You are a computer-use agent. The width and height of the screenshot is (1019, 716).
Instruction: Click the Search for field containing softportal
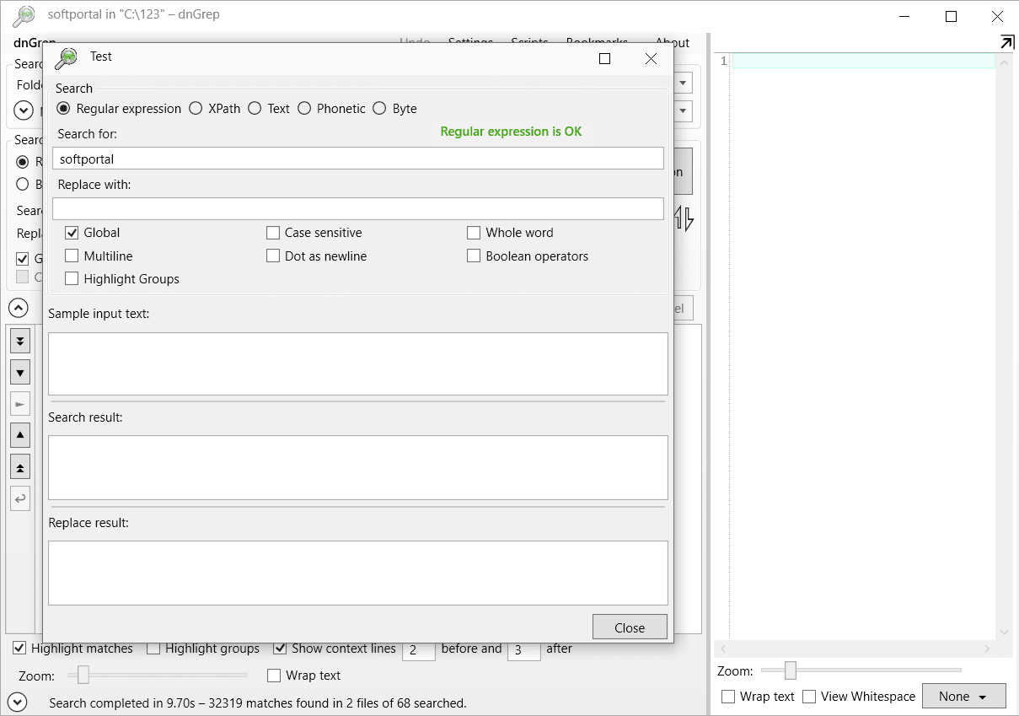358,159
